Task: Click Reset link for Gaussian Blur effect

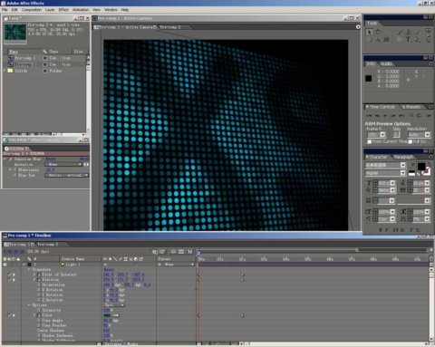Action: (50, 159)
